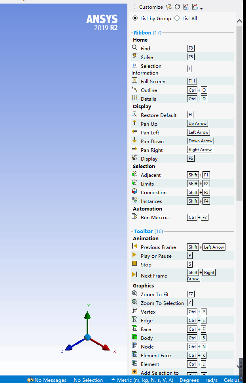Image resolution: width=246 pixels, height=383 pixels.
Task: Click the second shortcut list toolbar icon
Action: click(195, 7)
